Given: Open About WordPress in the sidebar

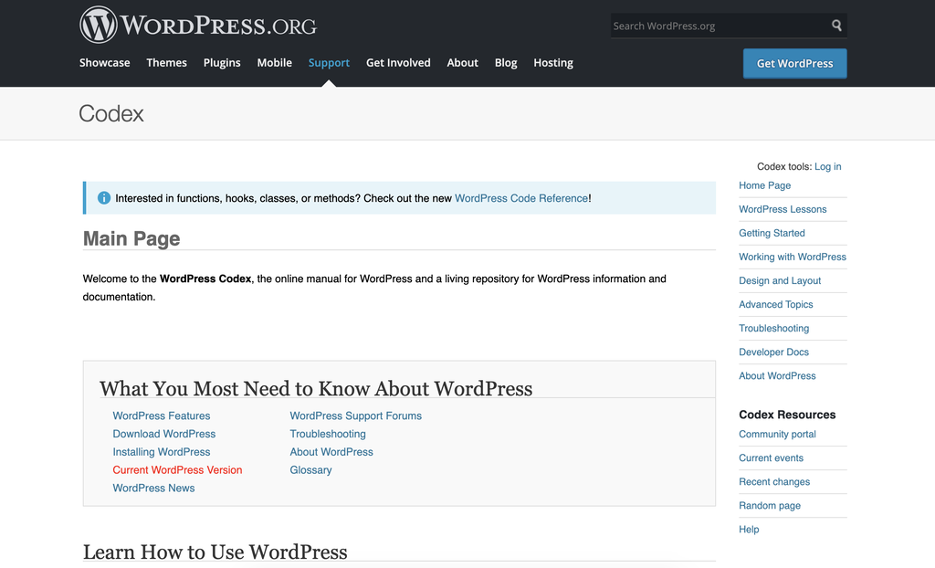Looking at the screenshot, I should (x=777, y=376).
